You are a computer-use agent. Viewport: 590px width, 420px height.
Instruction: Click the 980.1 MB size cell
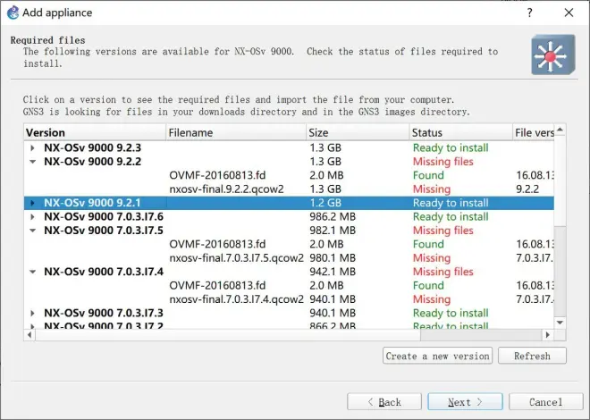[x=333, y=258]
